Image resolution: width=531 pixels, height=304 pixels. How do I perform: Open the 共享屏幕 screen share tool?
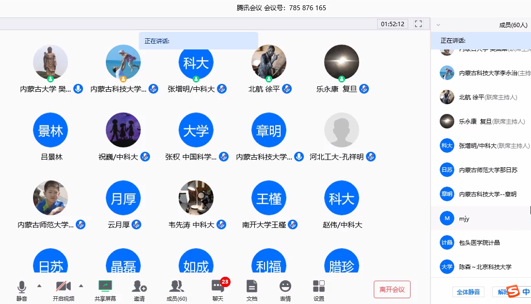[105, 289]
